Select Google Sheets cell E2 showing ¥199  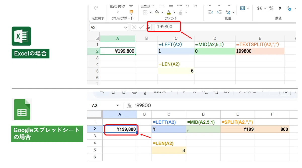click(x=238, y=129)
